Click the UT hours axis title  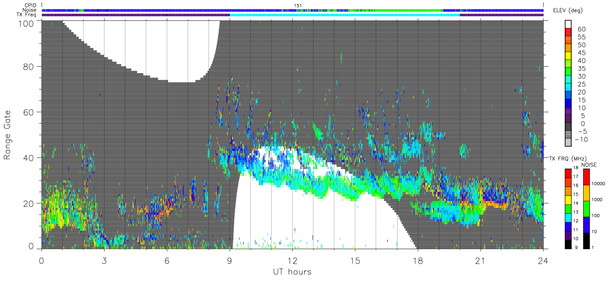[x=292, y=272]
